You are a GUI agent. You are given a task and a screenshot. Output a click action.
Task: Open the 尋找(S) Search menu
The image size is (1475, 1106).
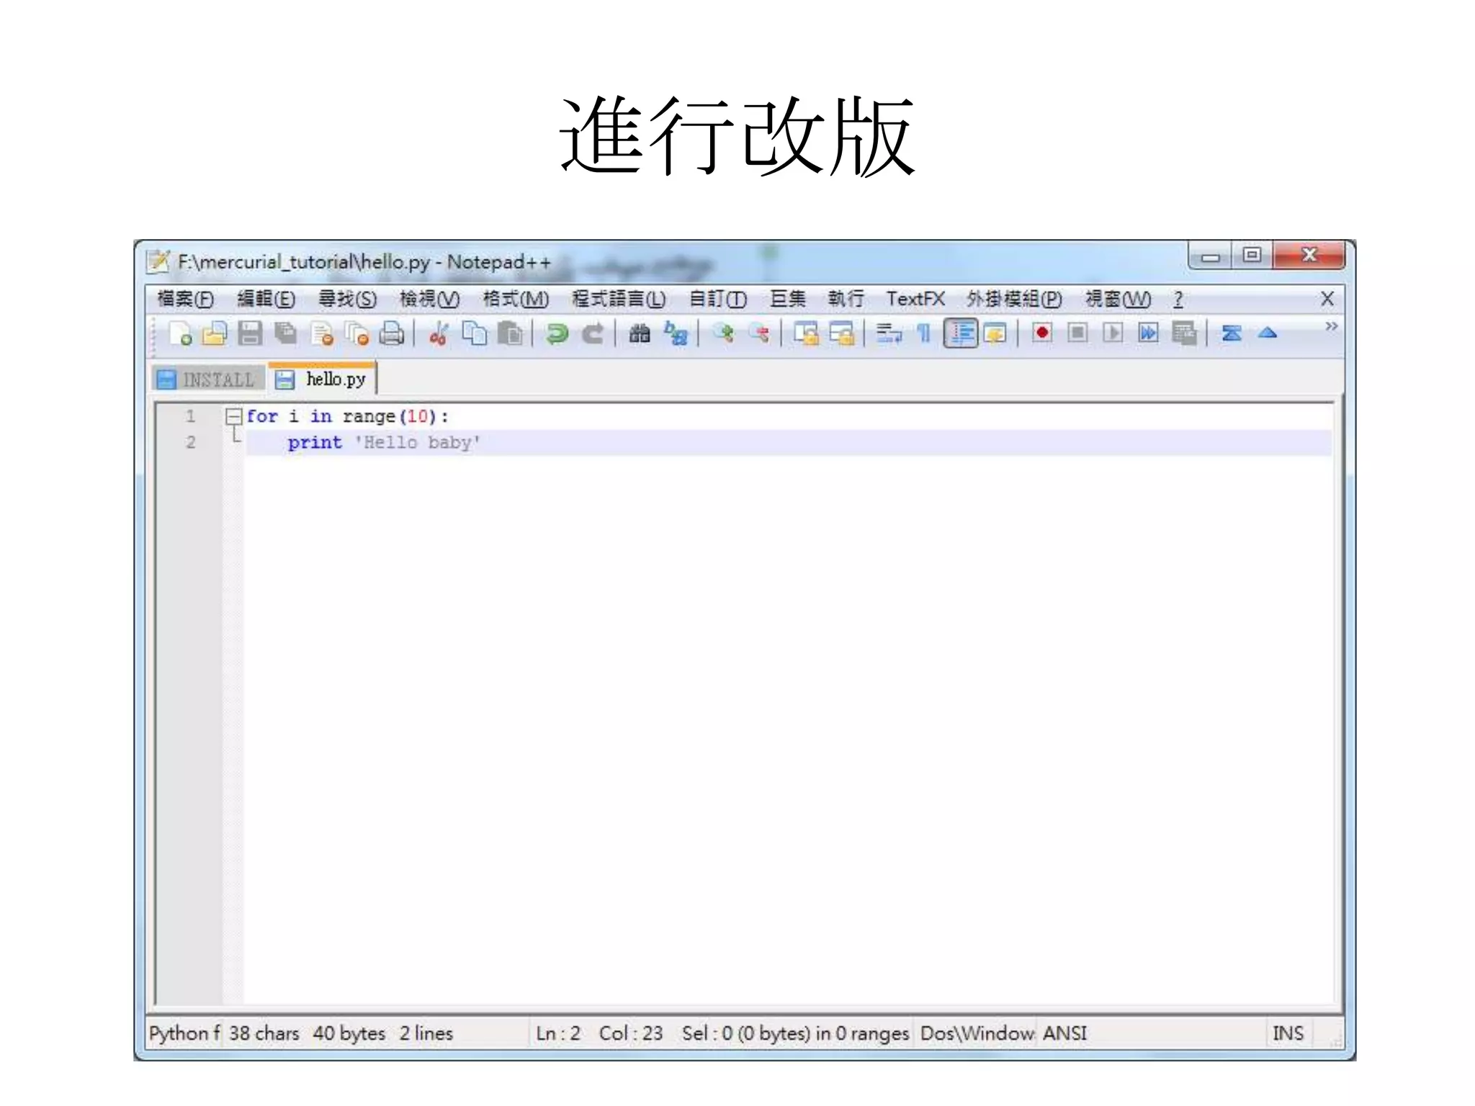tap(348, 299)
